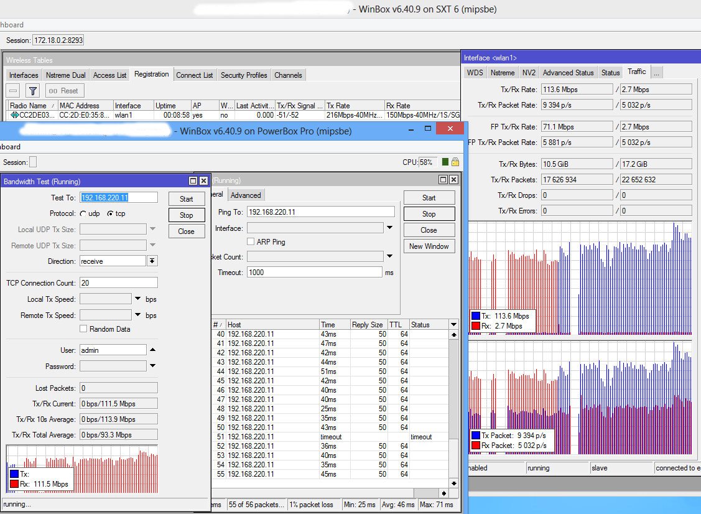Click the Session field showing 172.18.0.2:8293
701x514 pixels.
click(x=58, y=40)
